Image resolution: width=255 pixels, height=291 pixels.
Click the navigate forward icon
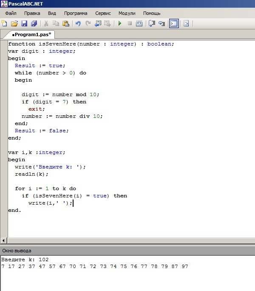pyautogui.click(x=108, y=23)
